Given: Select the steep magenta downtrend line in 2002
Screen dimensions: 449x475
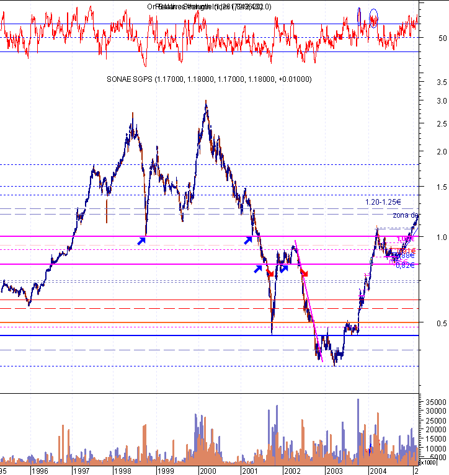Looking at the screenshot, I should pos(309,301).
